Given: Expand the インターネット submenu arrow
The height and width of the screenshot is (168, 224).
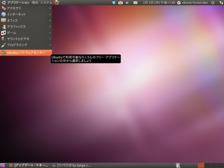Looking at the screenshot, I should click(x=50, y=14).
